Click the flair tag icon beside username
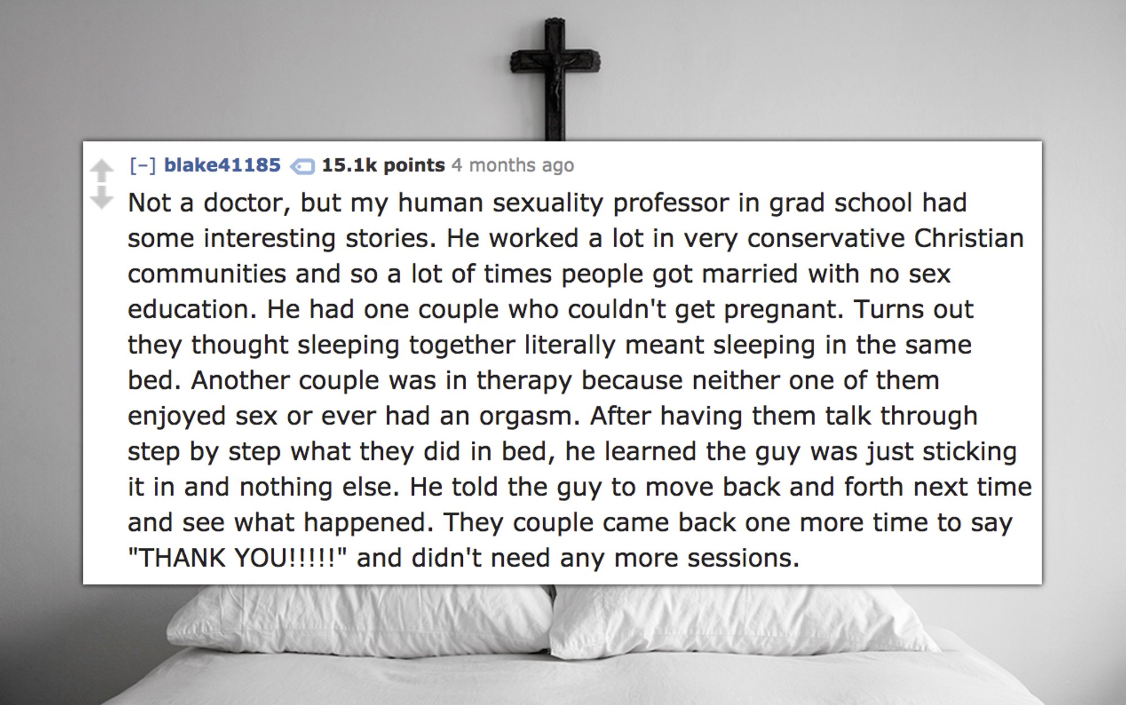The width and height of the screenshot is (1126, 705). tap(302, 167)
